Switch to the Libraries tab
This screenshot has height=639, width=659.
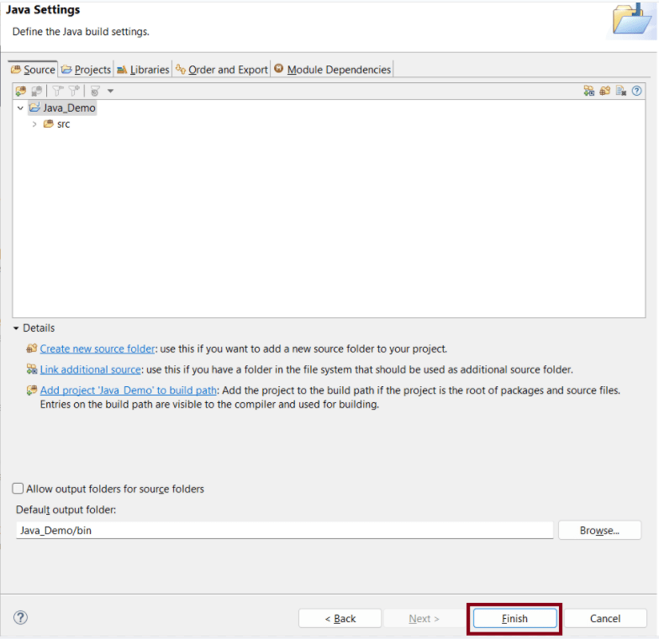pyautogui.click(x=143, y=70)
